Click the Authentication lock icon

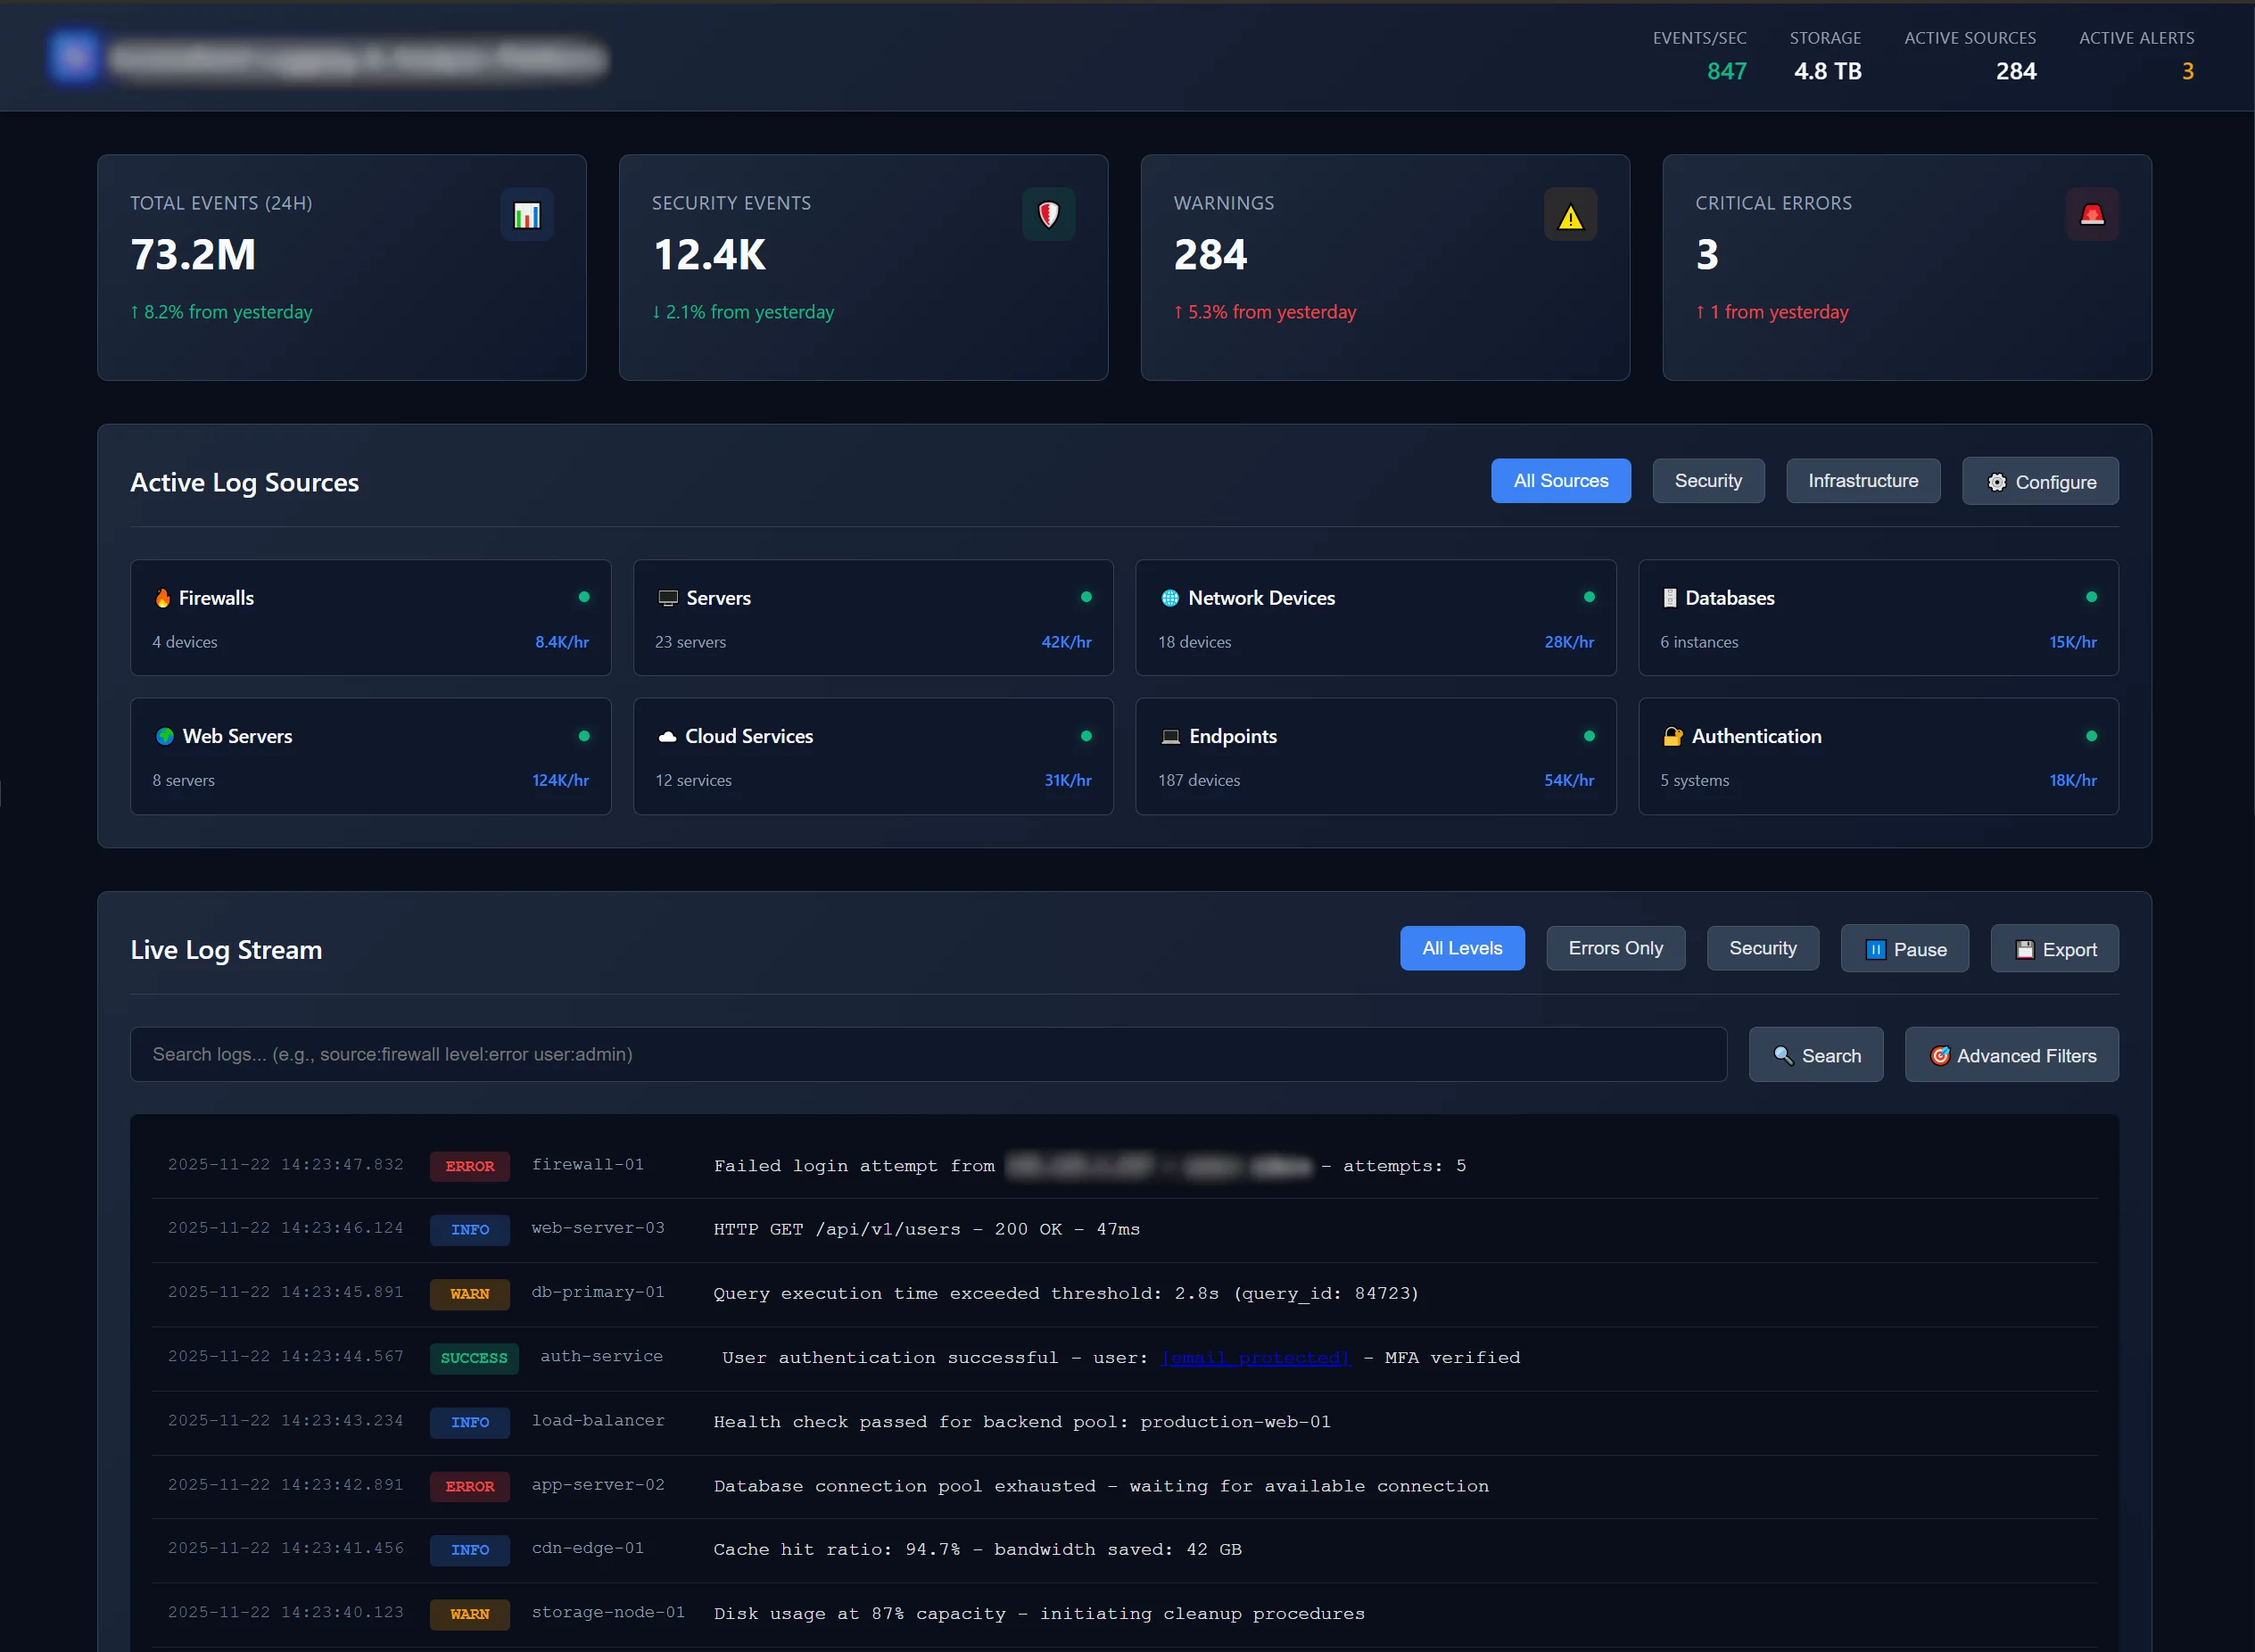(1673, 736)
